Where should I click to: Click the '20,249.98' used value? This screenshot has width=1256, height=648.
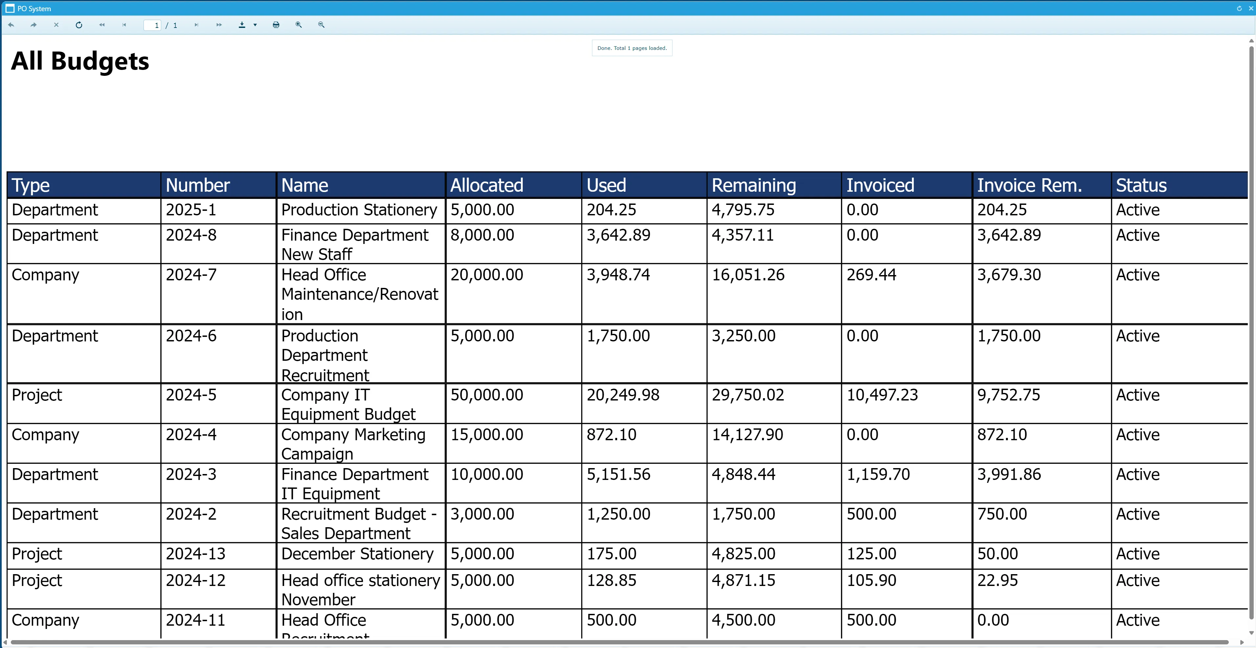click(x=623, y=395)
